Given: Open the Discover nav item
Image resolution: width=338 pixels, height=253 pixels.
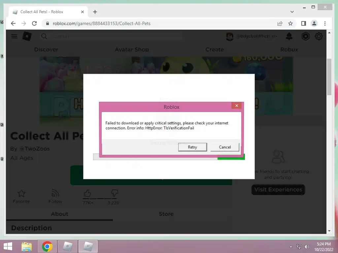Looking at the screenshot, I should (46, 49).
